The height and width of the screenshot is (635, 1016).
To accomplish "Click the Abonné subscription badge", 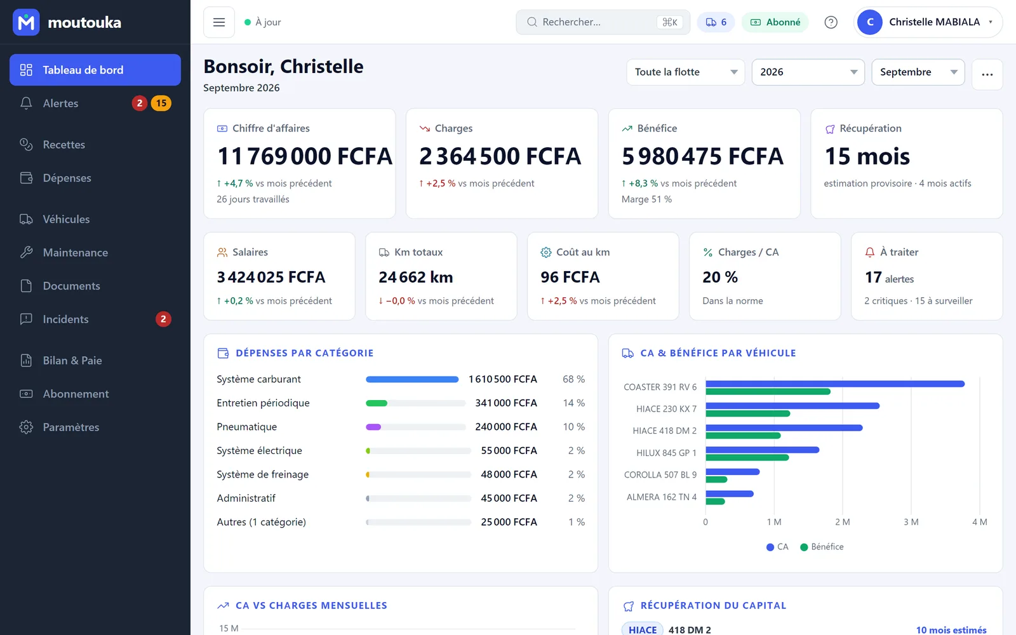I will click(775, 22).
